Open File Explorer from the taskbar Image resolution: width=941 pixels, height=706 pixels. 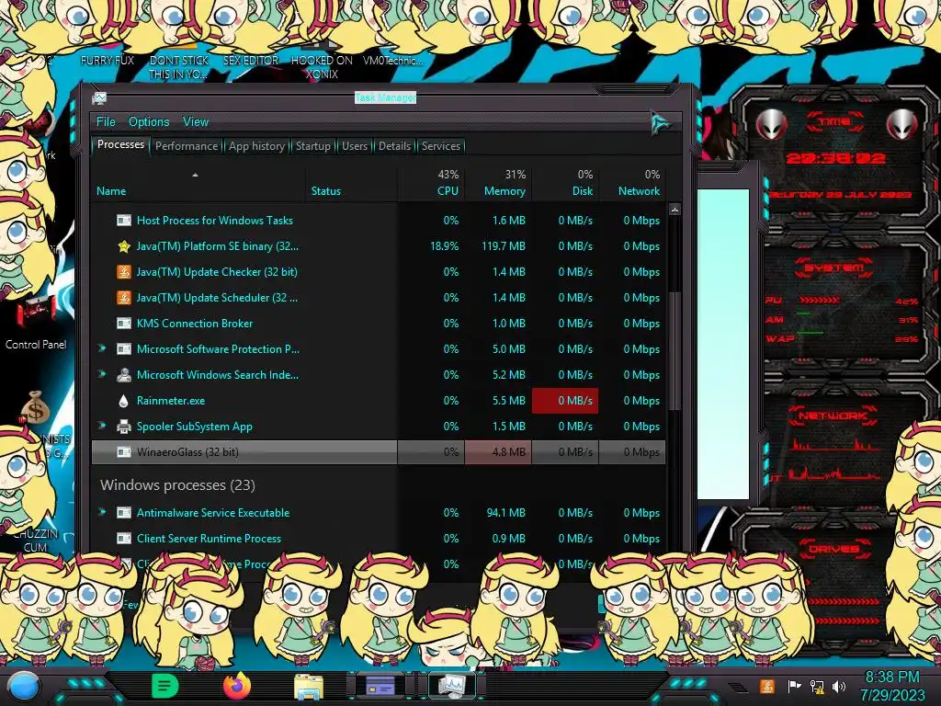309,686
